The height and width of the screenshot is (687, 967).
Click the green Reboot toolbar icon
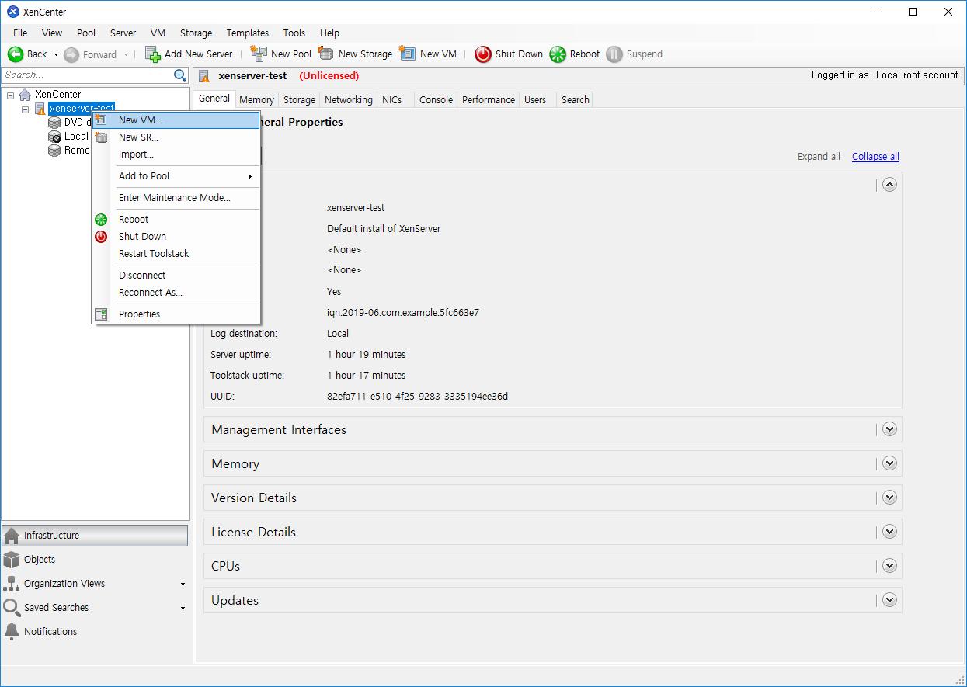click(558, 54)
